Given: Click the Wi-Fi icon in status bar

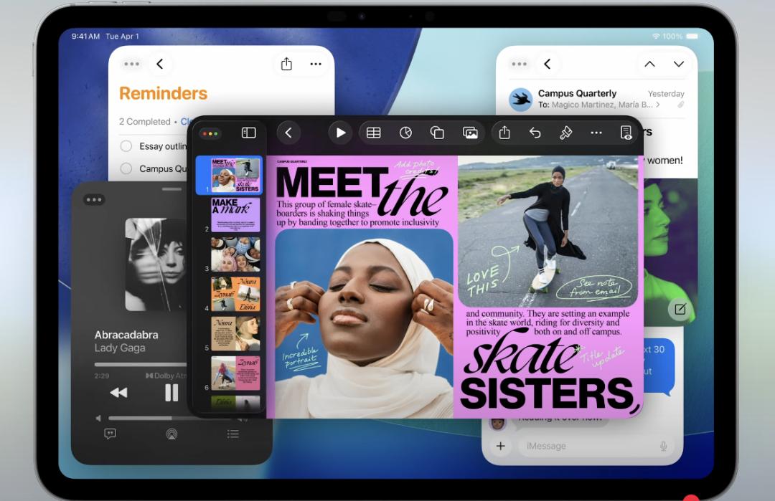Looking at the screenshot, I should pos(656,37).
